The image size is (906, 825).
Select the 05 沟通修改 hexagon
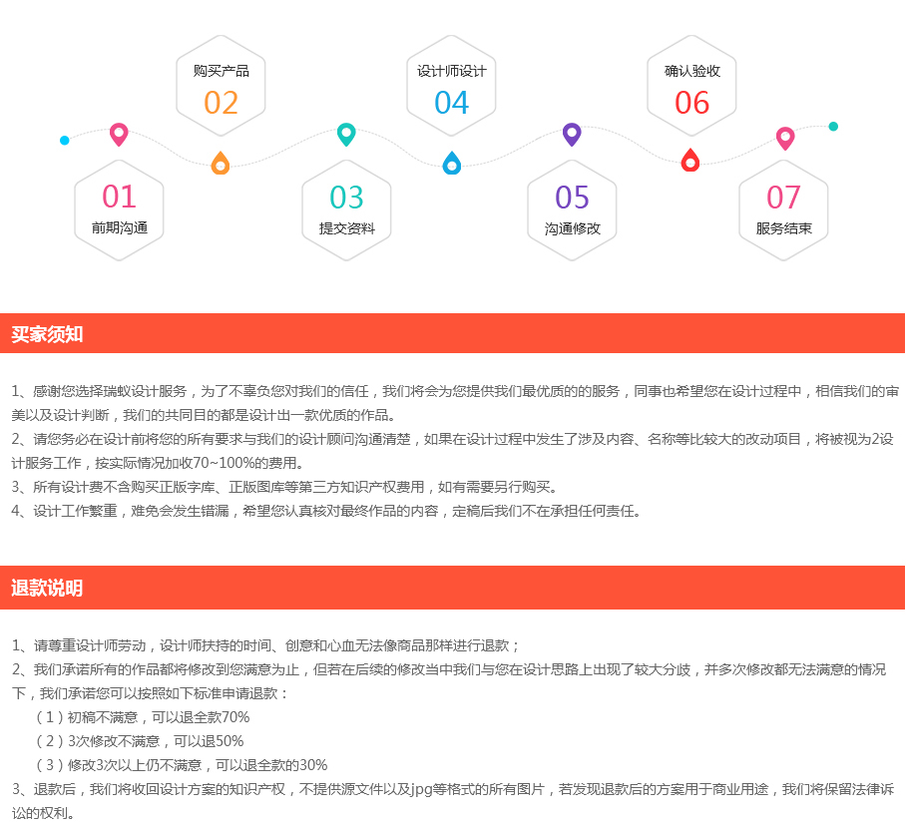(572, 210)
